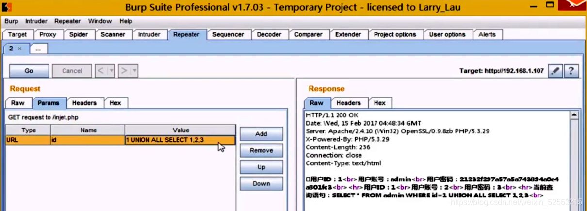Open help with the question mark button
The height and width of the screenshot is (211, 587).
pos(571,71)
